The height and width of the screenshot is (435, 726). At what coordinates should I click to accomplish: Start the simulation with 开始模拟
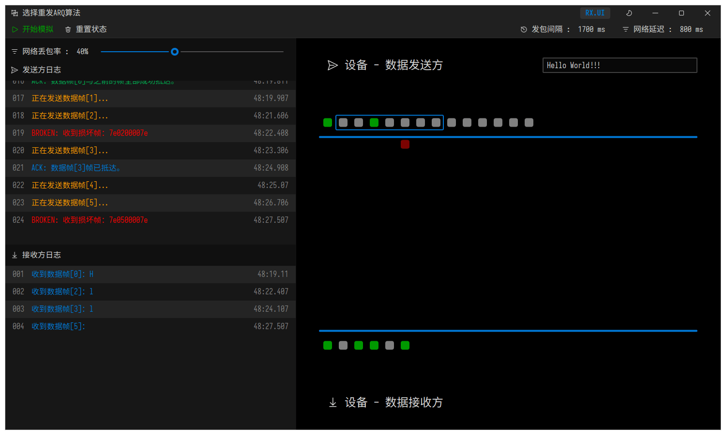click(32, 29)
